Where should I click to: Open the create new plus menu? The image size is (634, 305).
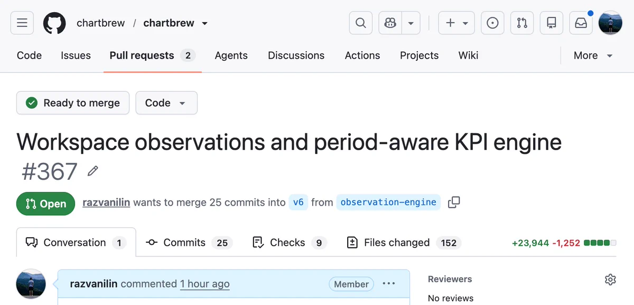[x=457, y=23]
